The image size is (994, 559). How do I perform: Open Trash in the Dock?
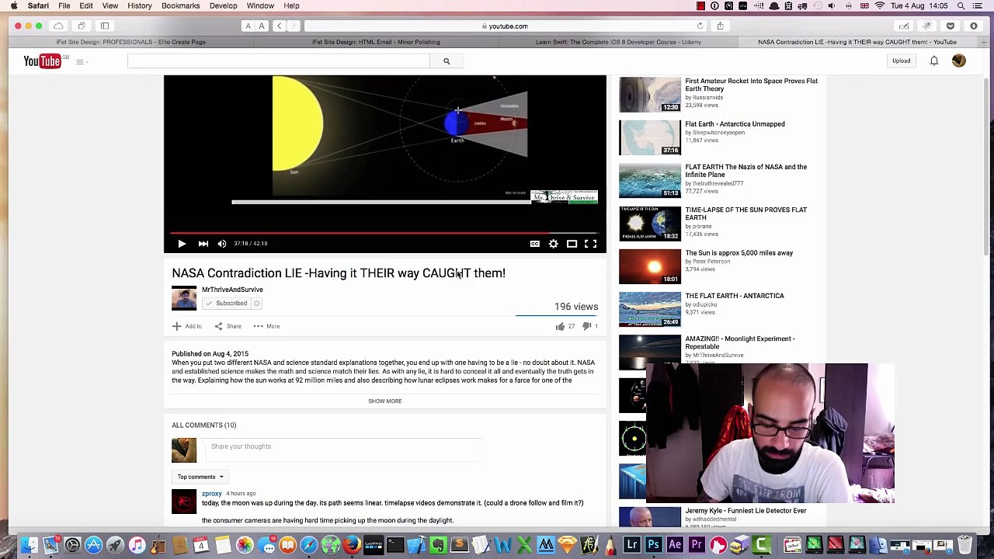tap(965, 545)
